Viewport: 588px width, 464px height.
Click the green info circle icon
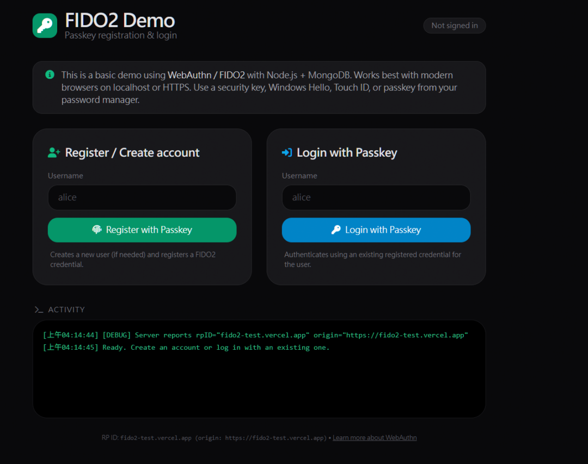tap(50, 75)
